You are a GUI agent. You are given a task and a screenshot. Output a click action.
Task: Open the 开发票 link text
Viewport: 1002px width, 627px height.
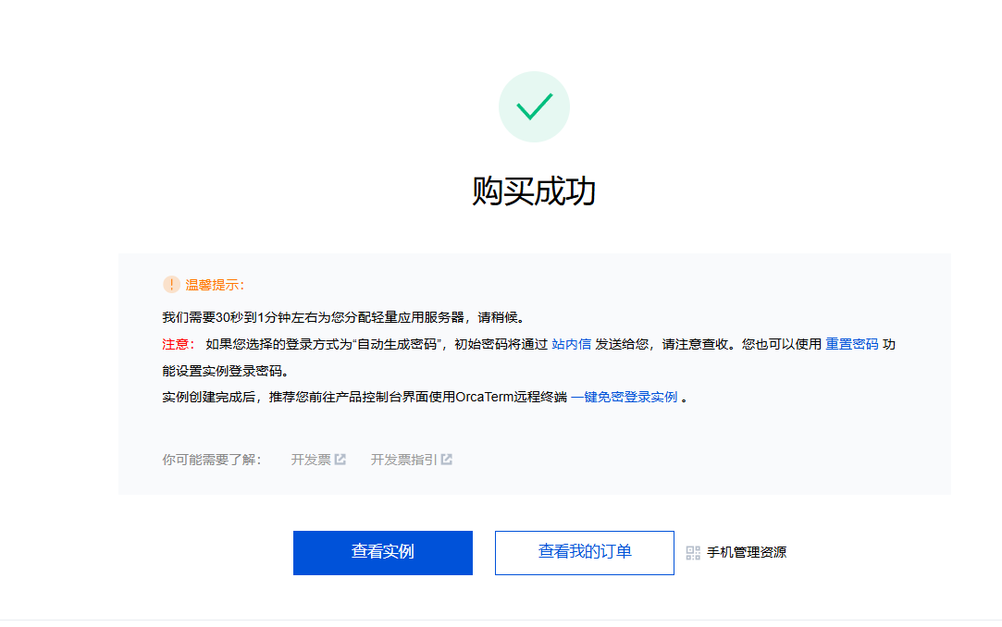310,460
